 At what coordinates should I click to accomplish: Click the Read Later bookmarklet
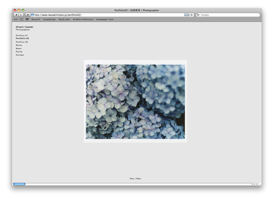tap(64, 19)
